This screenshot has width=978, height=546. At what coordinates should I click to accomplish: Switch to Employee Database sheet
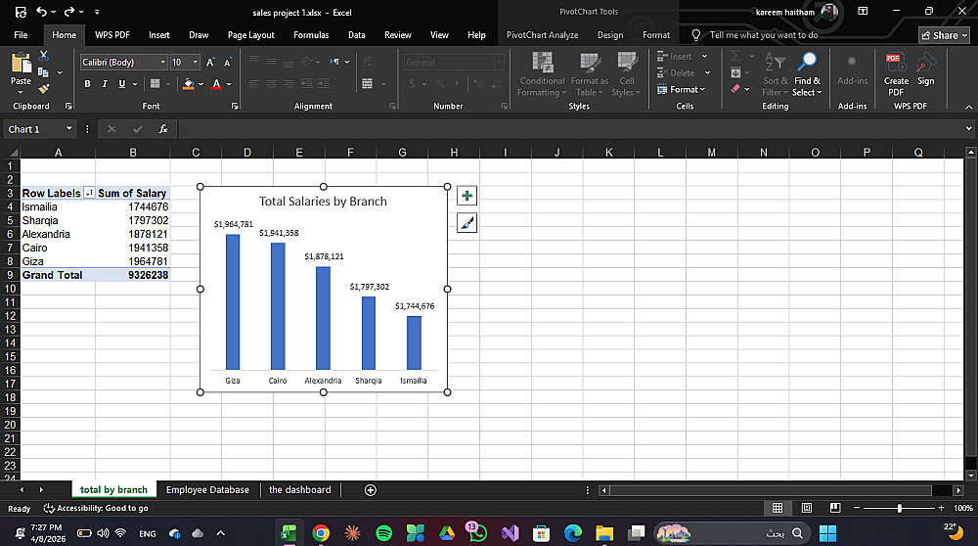(207, 489)
